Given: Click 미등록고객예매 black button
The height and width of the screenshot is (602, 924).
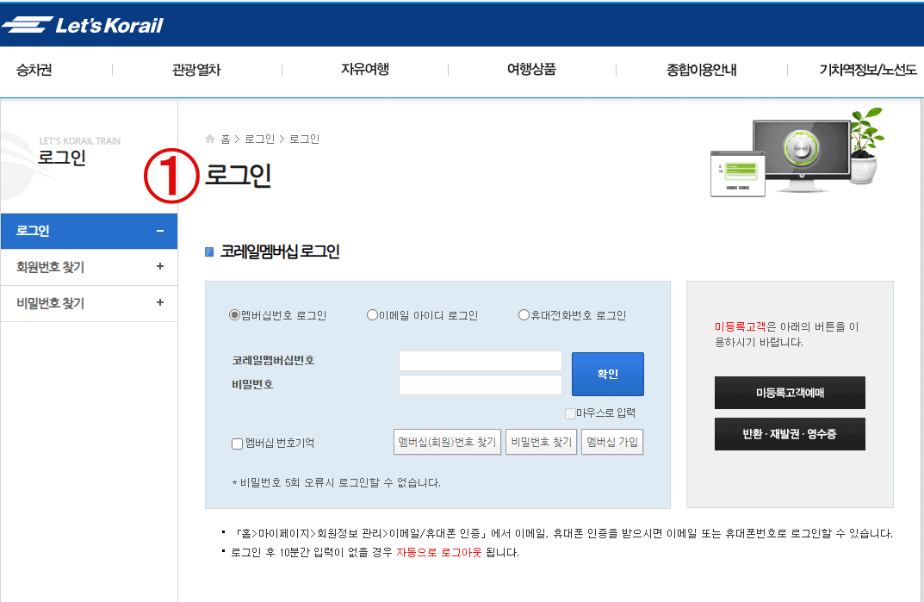Looking at the screenshot, I should click(x=790, y=393).
